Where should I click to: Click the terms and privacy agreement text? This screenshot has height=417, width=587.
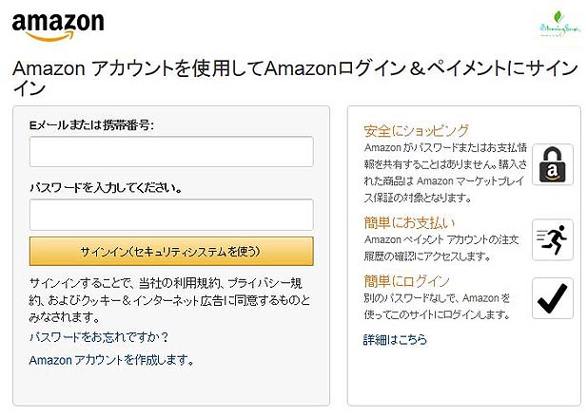click(169, 300)
